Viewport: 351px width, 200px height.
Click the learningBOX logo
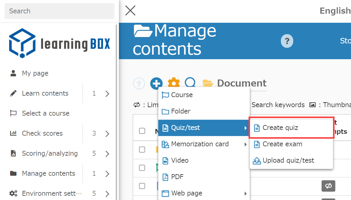point(59,43)
